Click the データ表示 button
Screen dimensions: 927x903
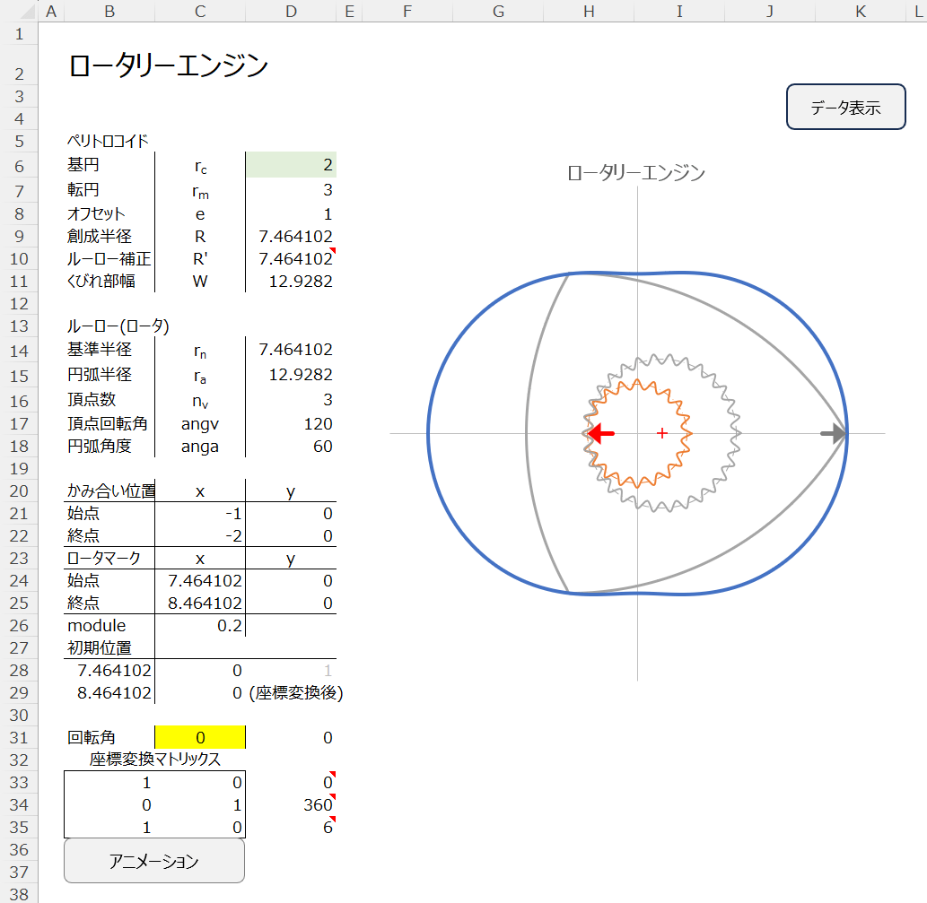[845, 108]
